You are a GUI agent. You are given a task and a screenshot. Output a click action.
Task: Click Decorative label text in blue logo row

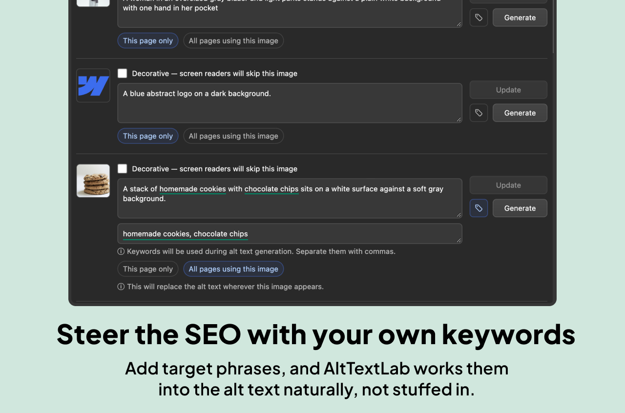(x=214, y=73)
